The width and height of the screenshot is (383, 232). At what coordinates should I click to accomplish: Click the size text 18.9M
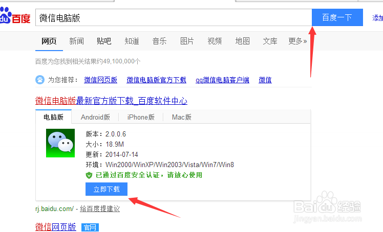pyautogui.click(x=115, y=144)
